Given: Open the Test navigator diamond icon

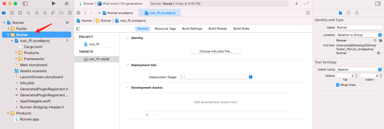Looking at the screenshot, I should [x=45, y=13].
